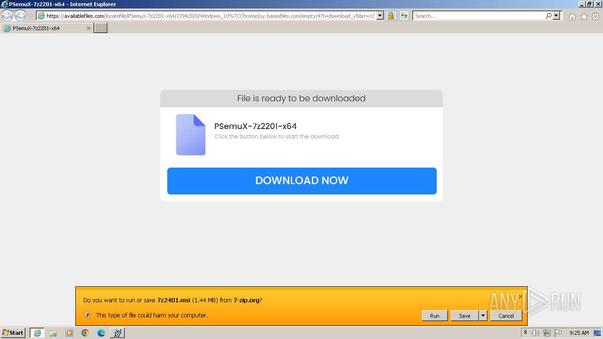Open Internet Explorer from the taskbar
The width and height of the screenshot is (603, 339).
coord(37,333)
